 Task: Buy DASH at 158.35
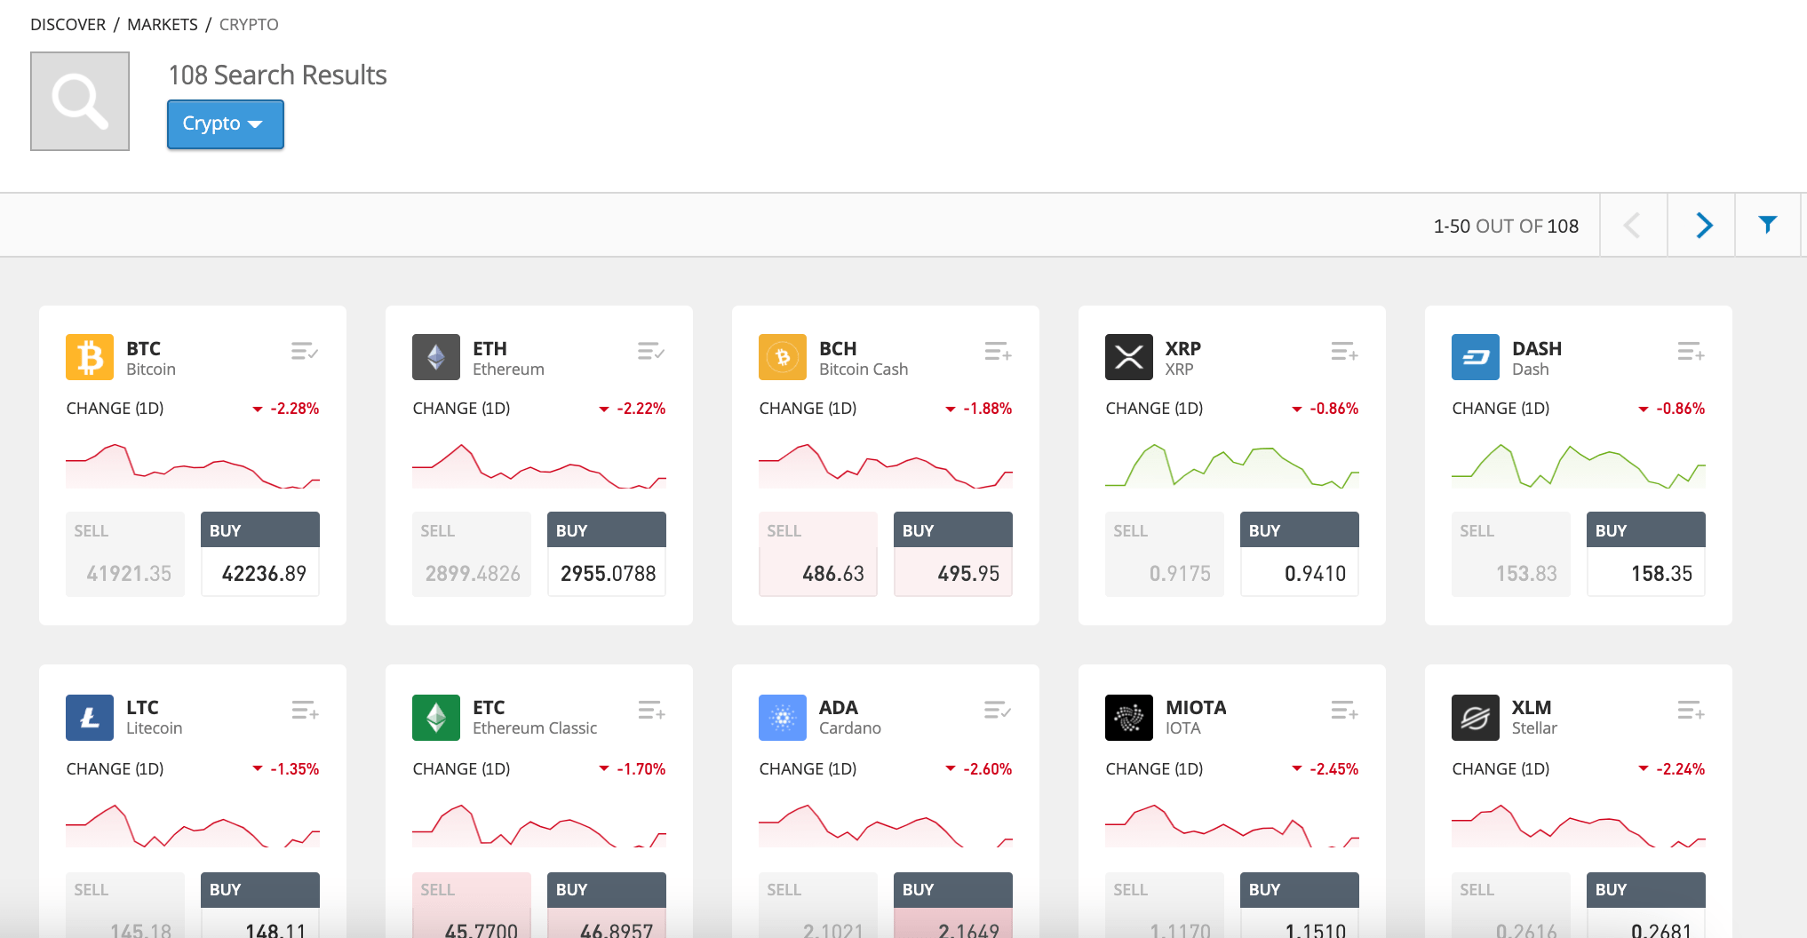point(1646,554)
